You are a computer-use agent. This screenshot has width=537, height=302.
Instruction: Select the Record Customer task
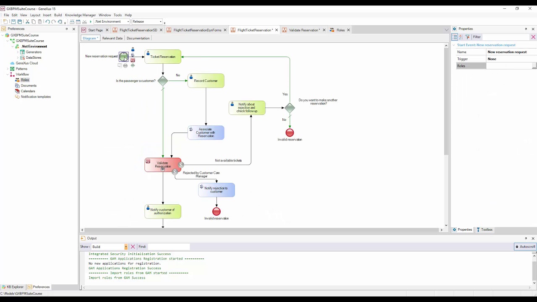(206, 81)
